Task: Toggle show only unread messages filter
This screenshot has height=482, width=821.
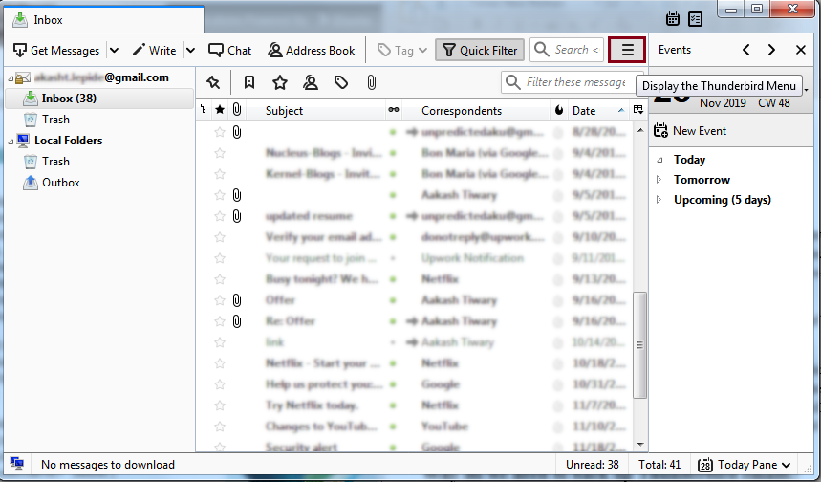Action: [248, 82]
